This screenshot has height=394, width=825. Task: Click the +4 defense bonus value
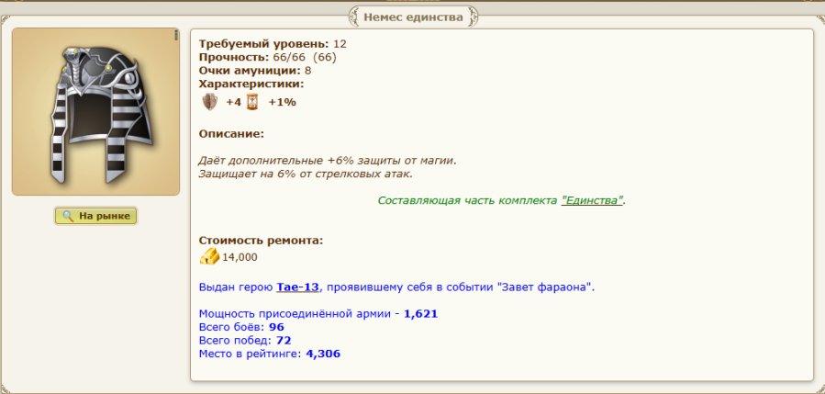click(x=233, y=102)
